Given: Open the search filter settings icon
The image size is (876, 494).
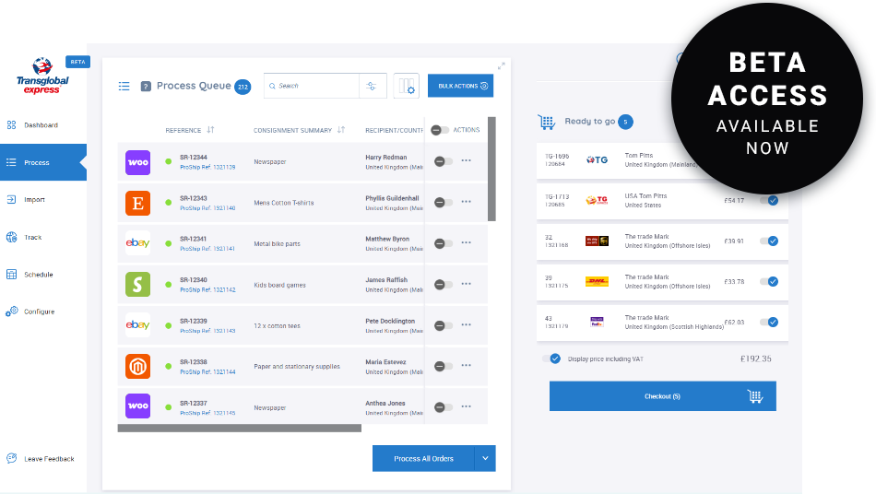Looking at the screenshot, I should pos(372,86).
